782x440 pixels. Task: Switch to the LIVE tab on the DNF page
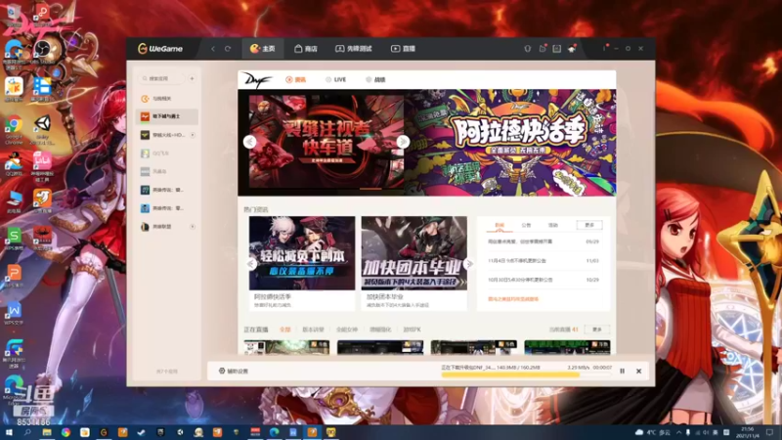[x=336, y=80]
